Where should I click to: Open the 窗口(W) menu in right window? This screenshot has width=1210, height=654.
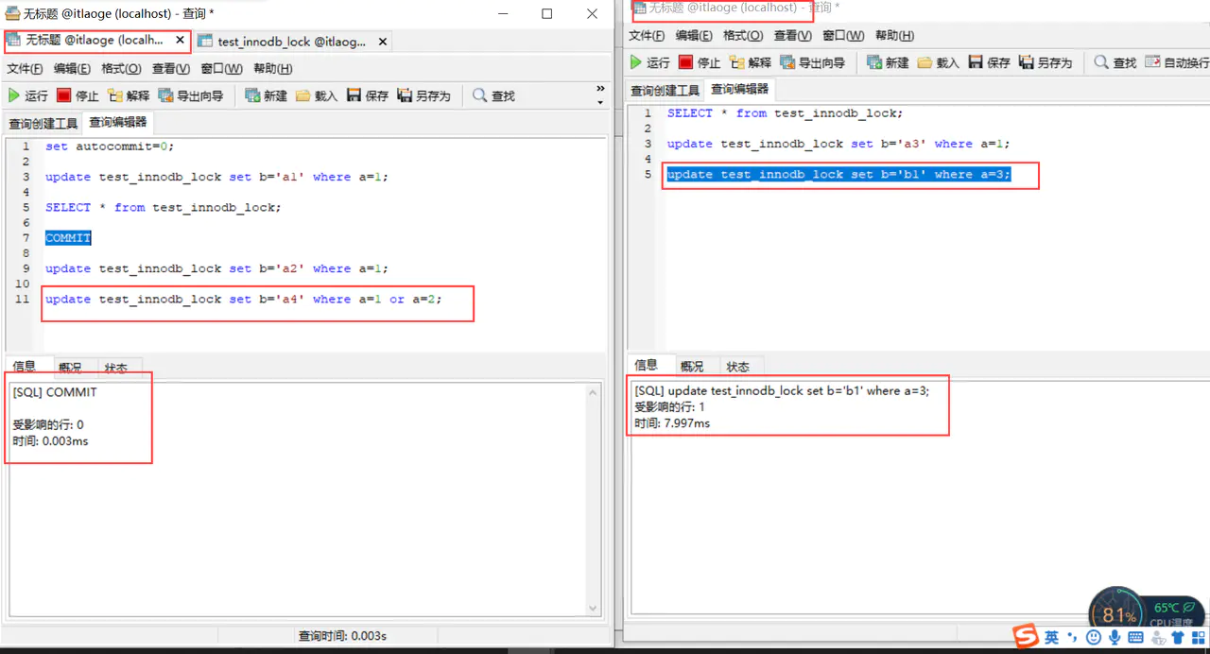pyautogui.click(x=843, y=36)
